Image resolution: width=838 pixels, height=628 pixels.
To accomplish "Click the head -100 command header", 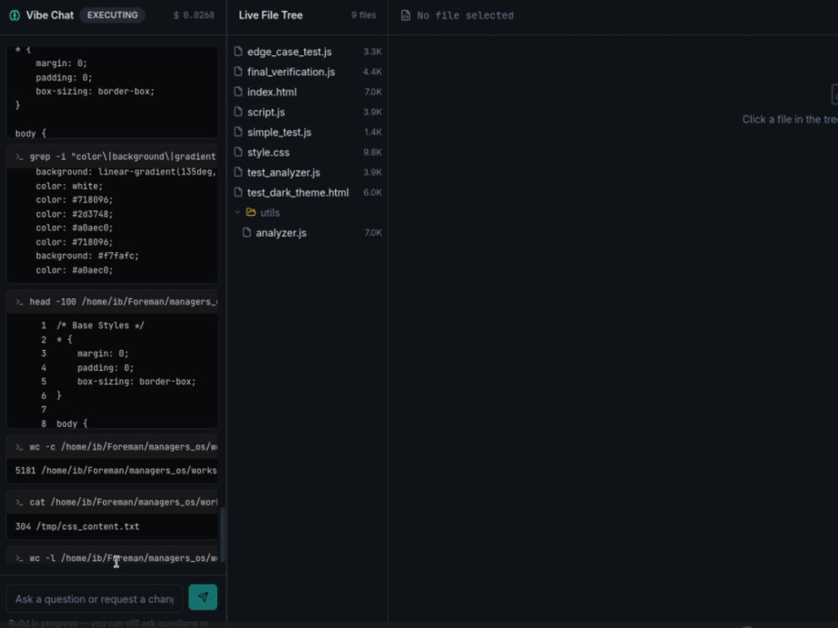I will (x=112, y=301).
